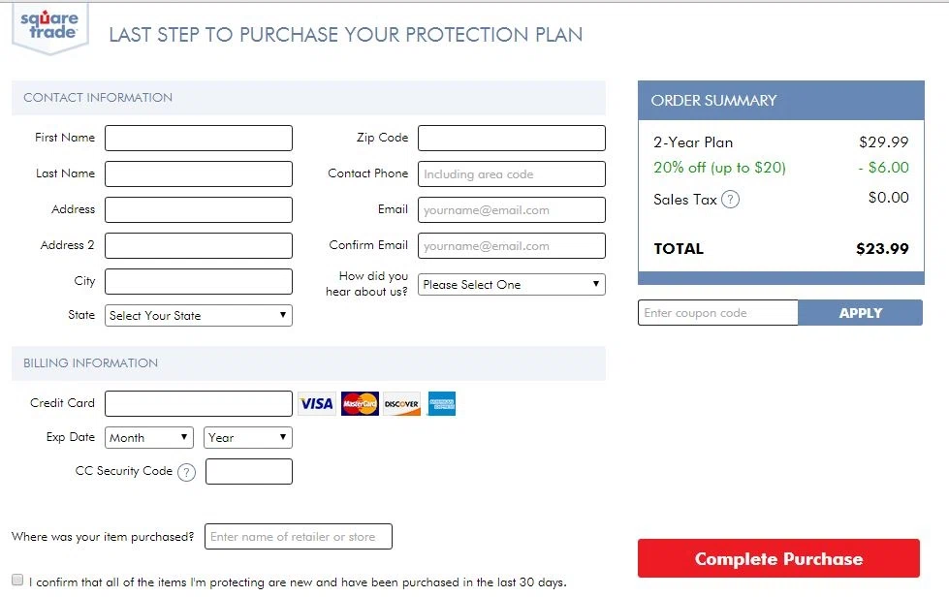Click the MasterCard icon
The height and width of the screenshot is (597, 949).
tap(360, 403)
